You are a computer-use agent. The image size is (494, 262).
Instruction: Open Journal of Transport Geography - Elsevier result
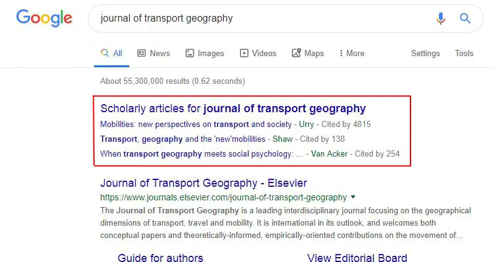click(203, 183)
